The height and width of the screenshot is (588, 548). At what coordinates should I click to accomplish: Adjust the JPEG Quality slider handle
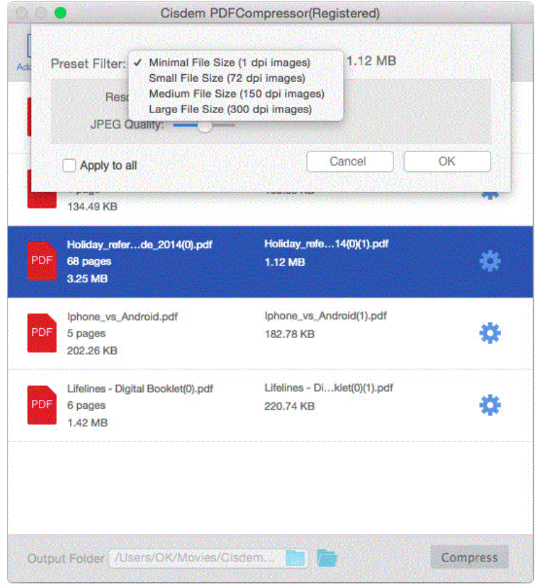(204, 126)
